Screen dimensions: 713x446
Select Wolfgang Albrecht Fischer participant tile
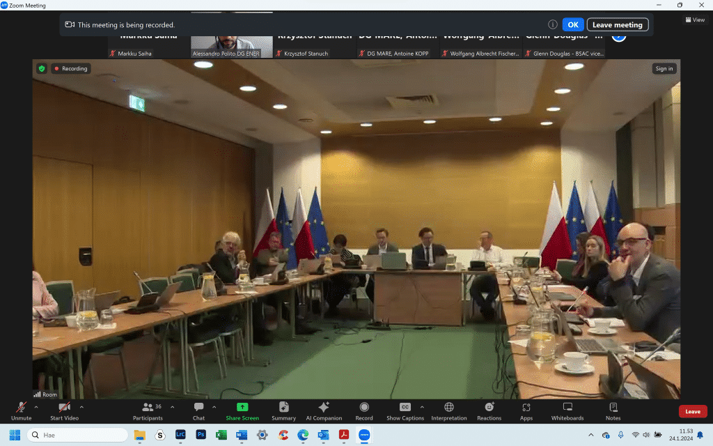click(x=481, y=47)
